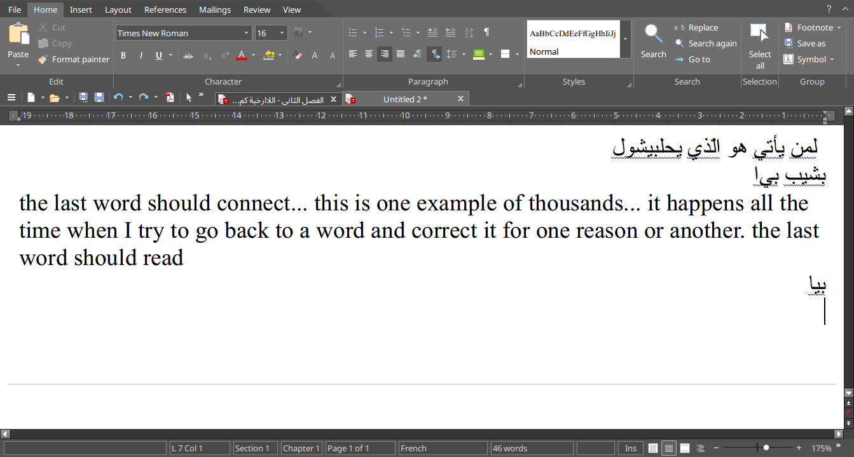Click the PDF export icon in quick toolbar

click(170, 98)
